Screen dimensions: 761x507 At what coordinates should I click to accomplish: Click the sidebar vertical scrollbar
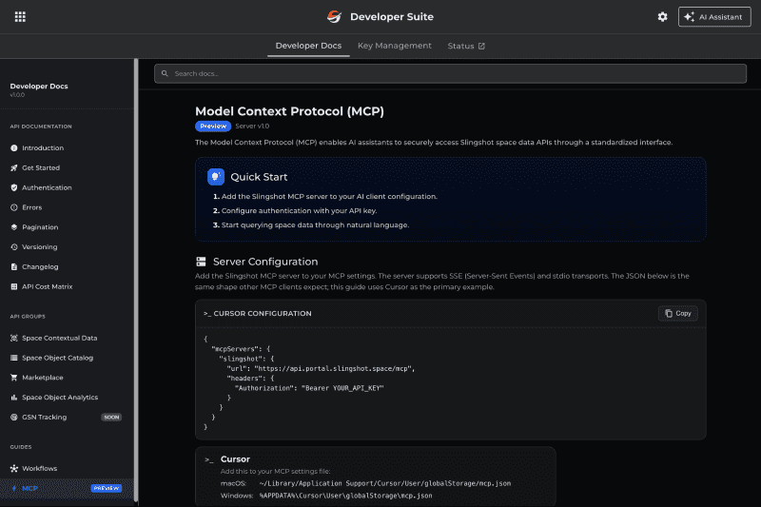(136, 280)
